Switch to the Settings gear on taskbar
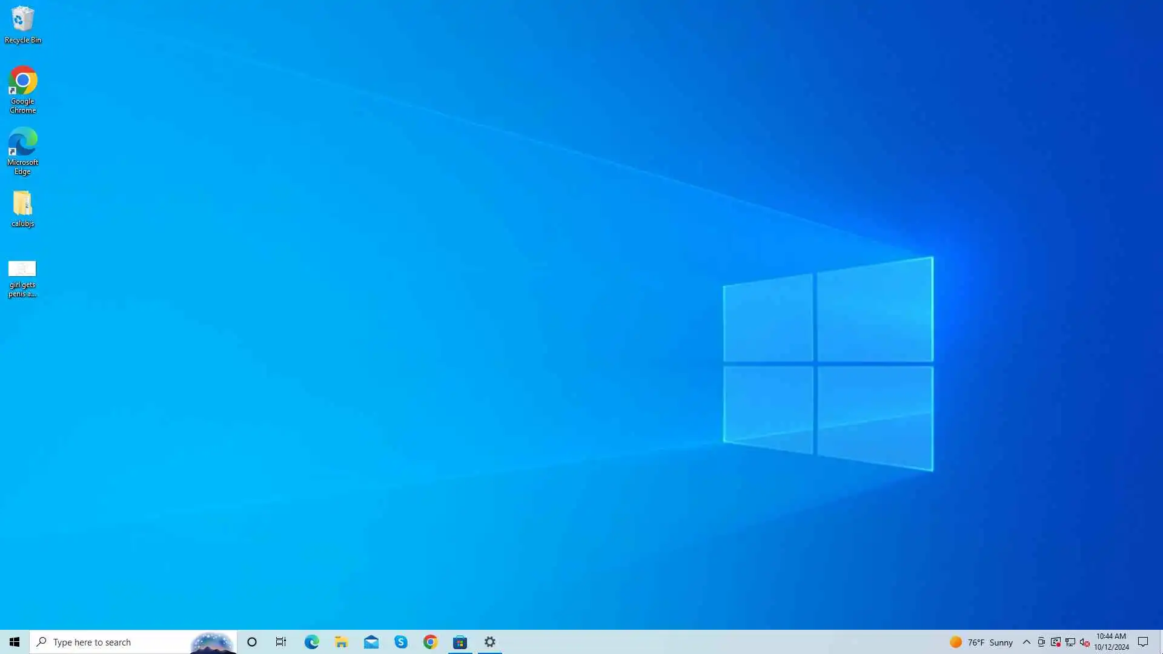 489,642
